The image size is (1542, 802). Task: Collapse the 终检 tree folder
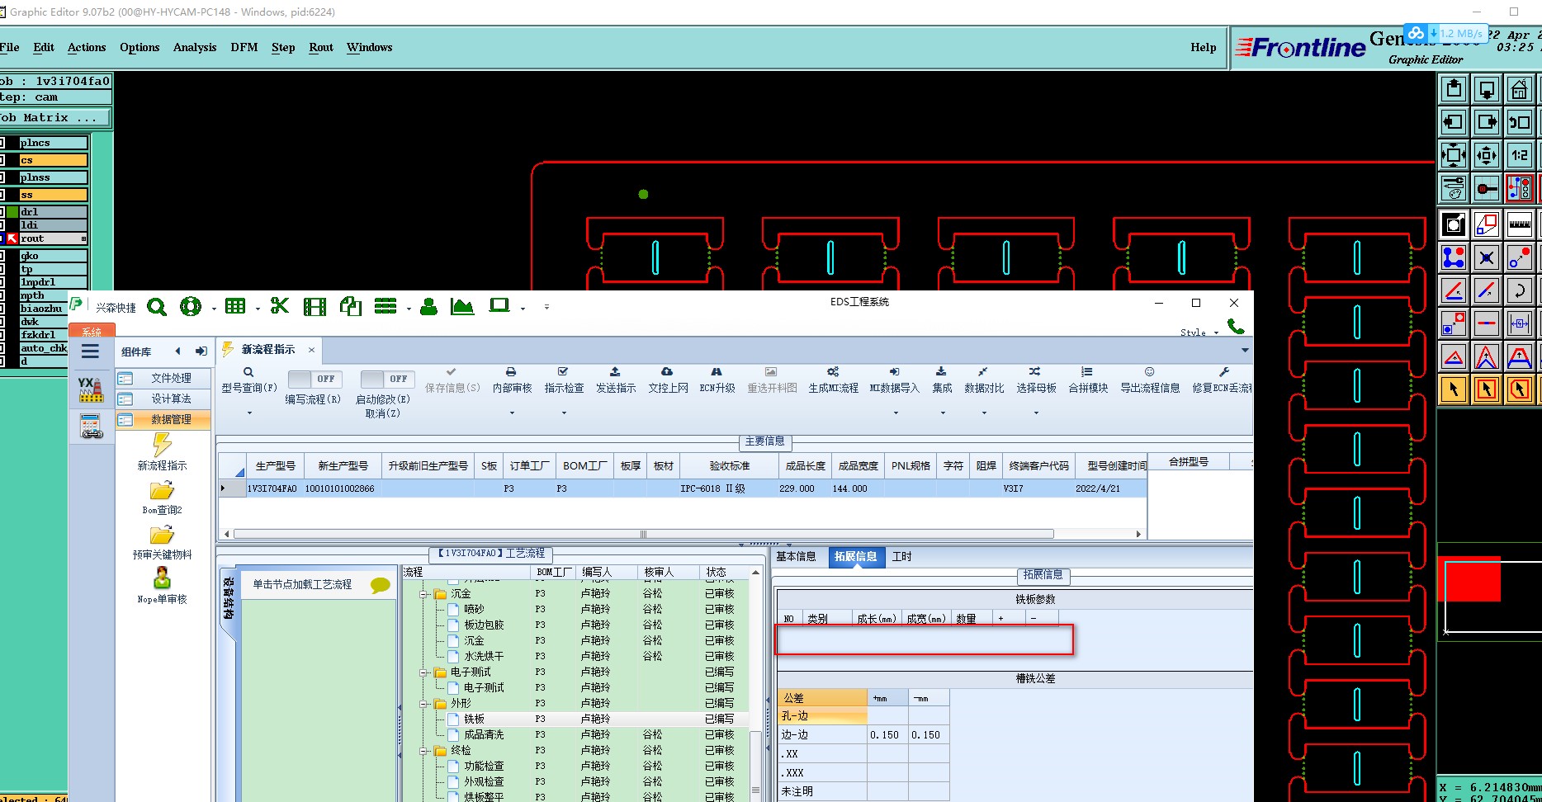pyautogui.click(x=424, y=751)
